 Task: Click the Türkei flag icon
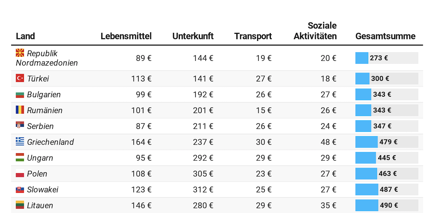(x=20, y=78)
